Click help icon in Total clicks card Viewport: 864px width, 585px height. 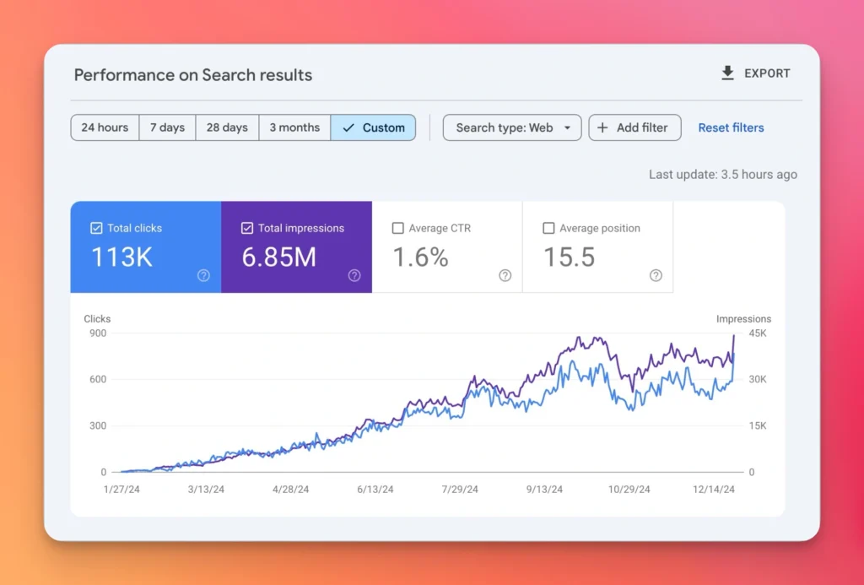[x=203, y=275]
